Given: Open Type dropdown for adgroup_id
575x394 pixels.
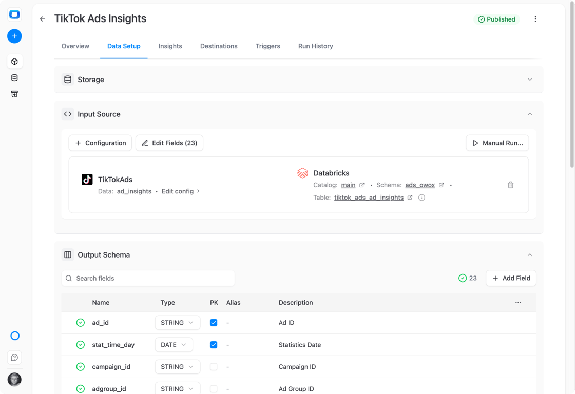Looking at the screenshot, I should pos(178,389).
